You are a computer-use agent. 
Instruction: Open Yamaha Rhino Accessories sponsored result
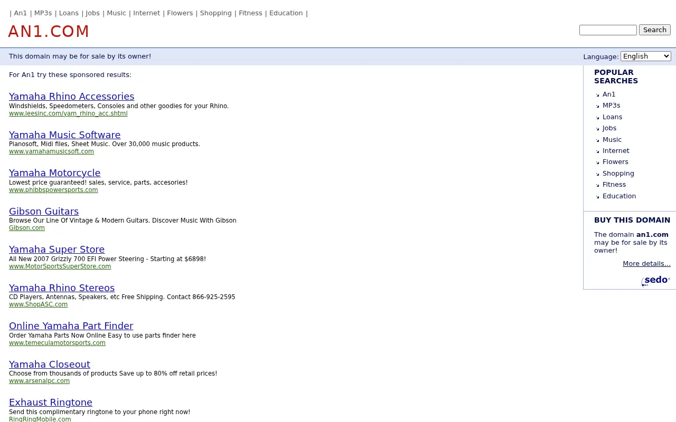72,96
